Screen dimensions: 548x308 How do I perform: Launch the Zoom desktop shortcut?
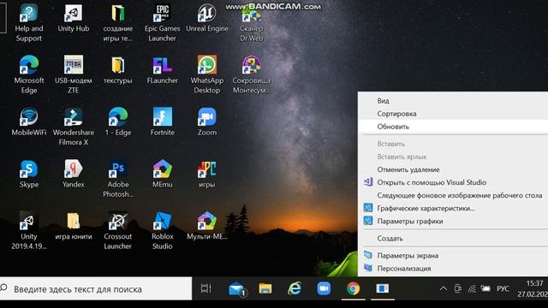point(207,121)
